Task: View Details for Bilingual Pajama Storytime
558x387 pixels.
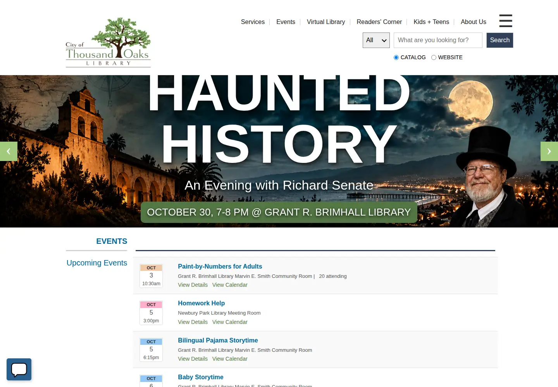Action: [x=193, y=359]
